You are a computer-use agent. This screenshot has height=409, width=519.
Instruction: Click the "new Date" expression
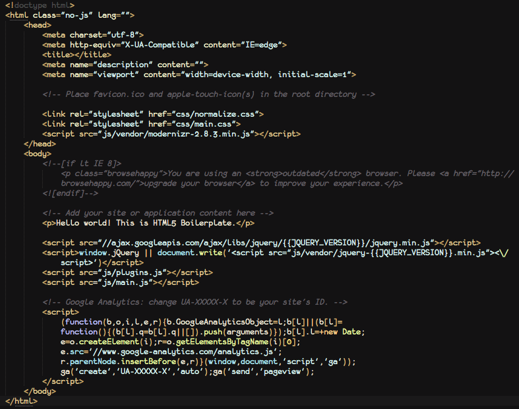point(342,332)
